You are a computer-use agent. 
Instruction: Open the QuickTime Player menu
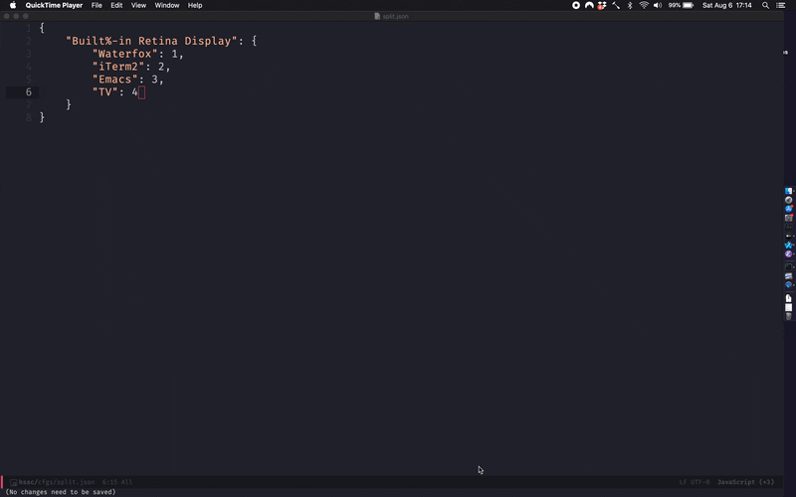[x=54, y=5]
